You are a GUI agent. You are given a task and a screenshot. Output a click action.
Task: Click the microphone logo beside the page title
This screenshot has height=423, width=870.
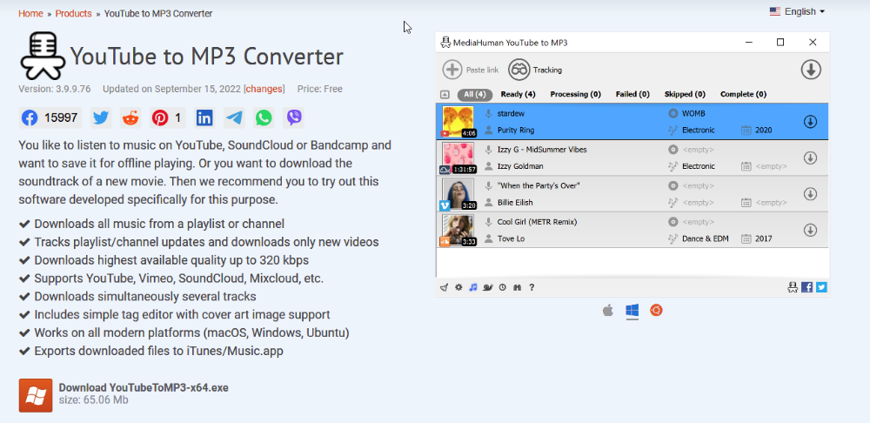tap(43, 56)
